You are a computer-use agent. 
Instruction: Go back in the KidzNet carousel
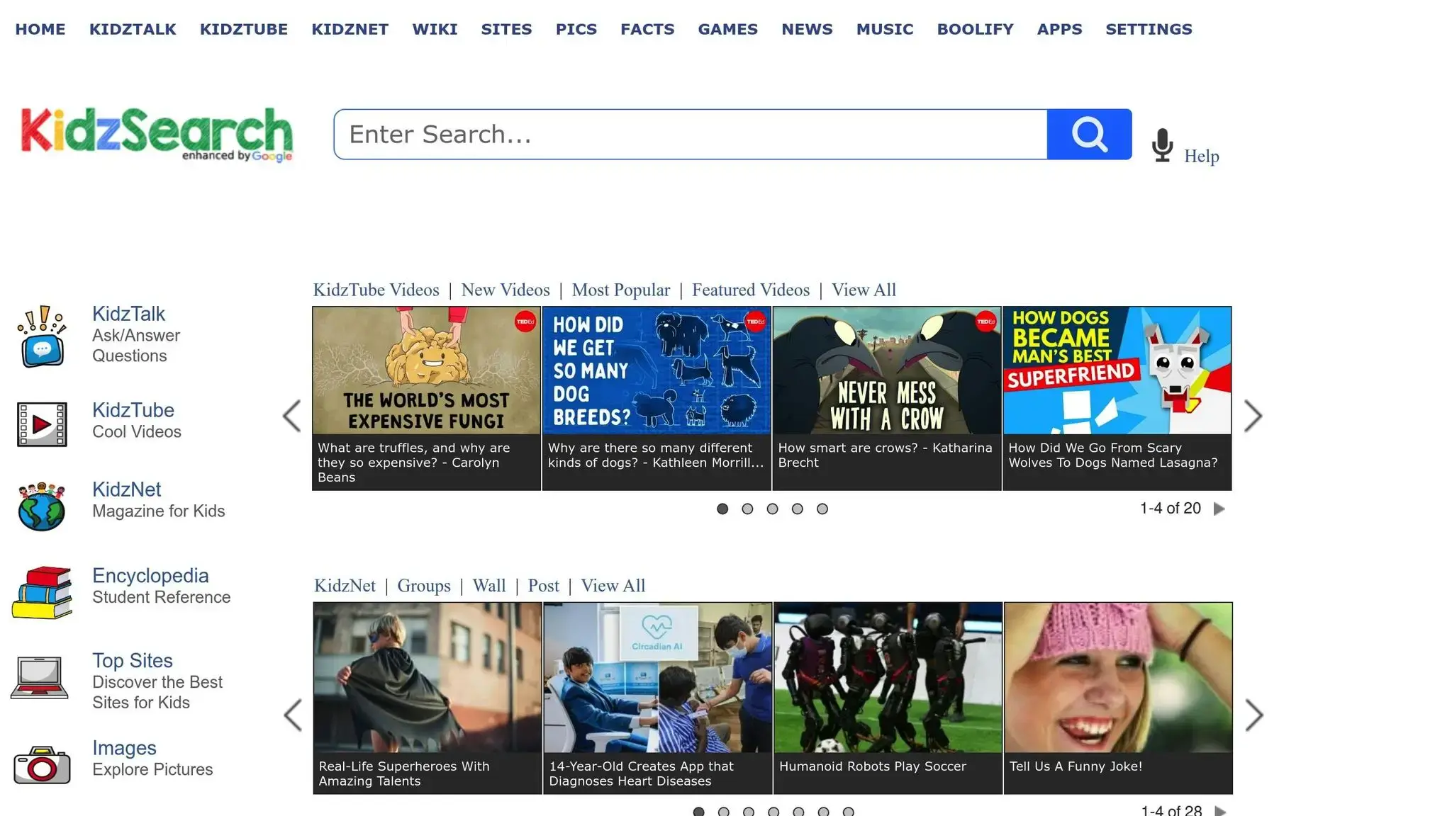[294, 715]
